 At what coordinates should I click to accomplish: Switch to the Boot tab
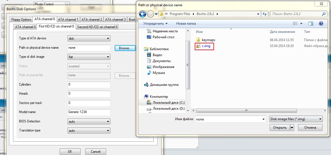(132, 19)
